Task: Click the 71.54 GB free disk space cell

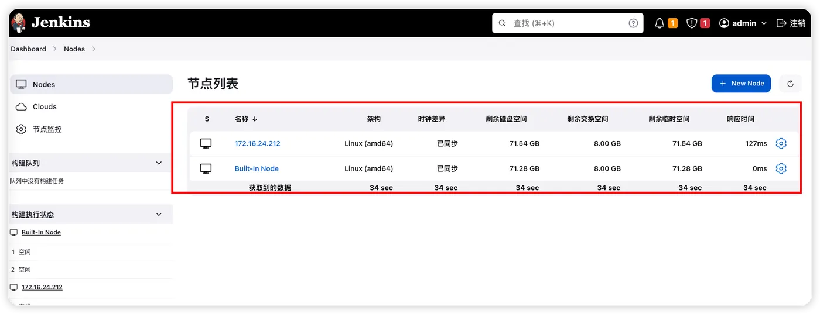Action: point(524,144)
